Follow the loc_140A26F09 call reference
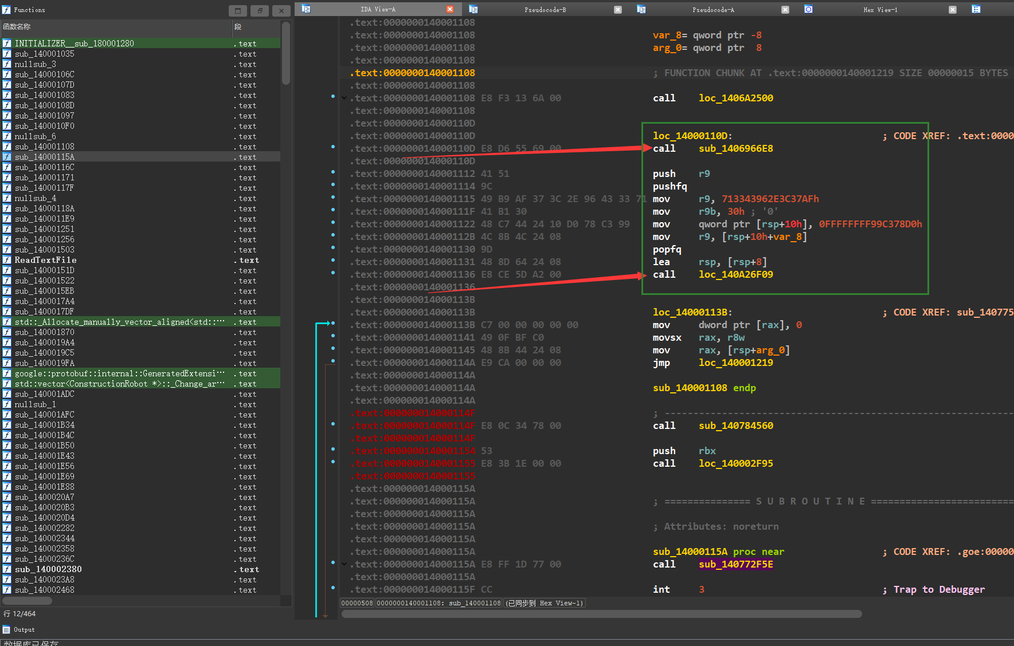This screenshot has height=646, width=1014. coord(735,274)
